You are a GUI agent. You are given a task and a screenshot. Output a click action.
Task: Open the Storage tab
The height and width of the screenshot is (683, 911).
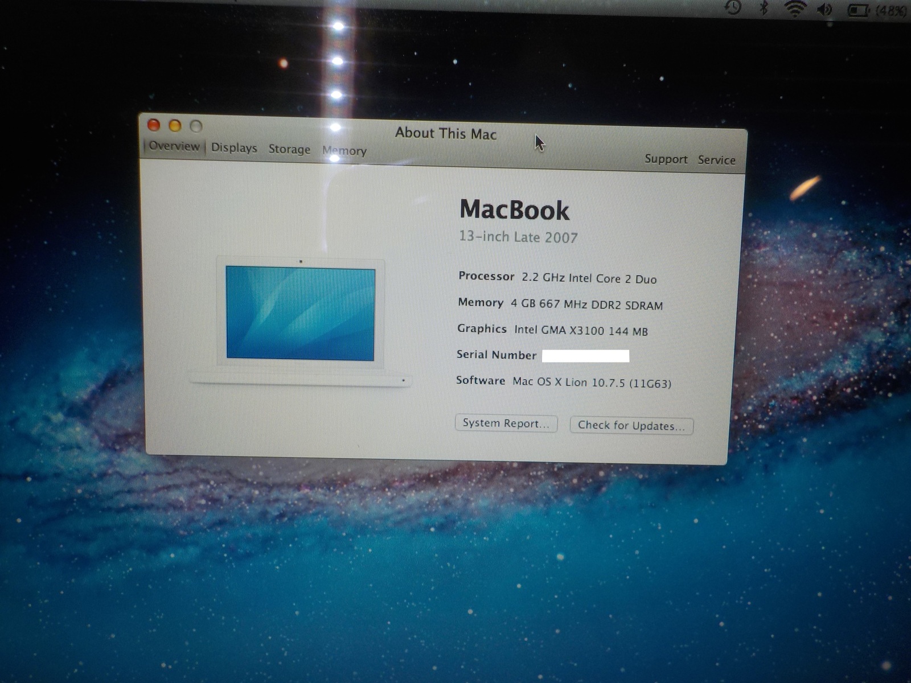pos(289,149)
